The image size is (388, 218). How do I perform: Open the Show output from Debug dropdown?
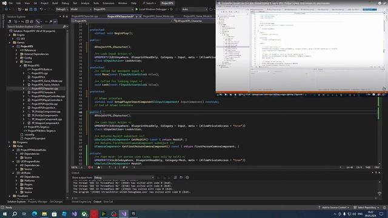[124, 177]
